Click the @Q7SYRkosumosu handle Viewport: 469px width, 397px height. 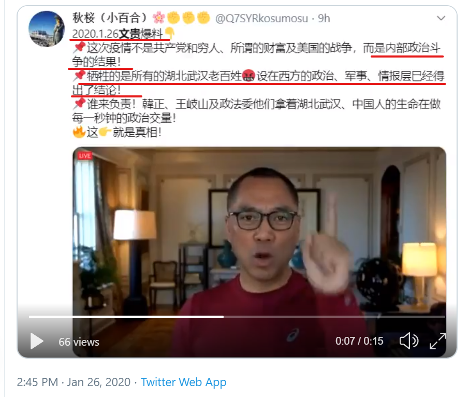tap(261, 19)
